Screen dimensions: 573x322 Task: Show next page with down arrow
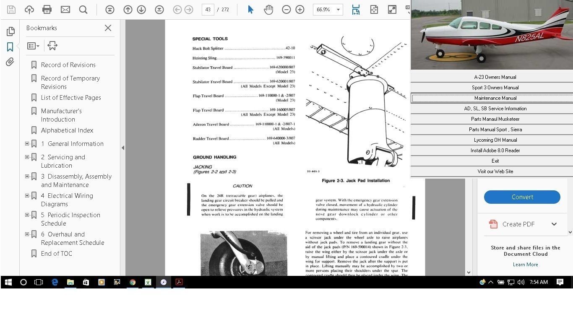[141, 9]
